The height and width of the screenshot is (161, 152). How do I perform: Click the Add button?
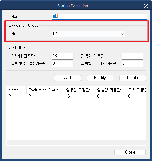click(67, 78)
